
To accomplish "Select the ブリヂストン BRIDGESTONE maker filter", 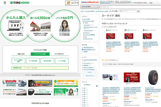I will click(83, 60).
